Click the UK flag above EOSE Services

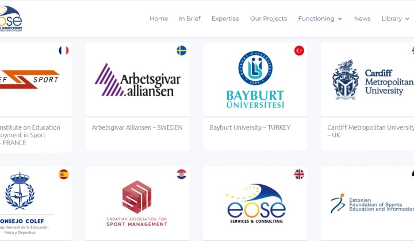click(x=299, y=174)
